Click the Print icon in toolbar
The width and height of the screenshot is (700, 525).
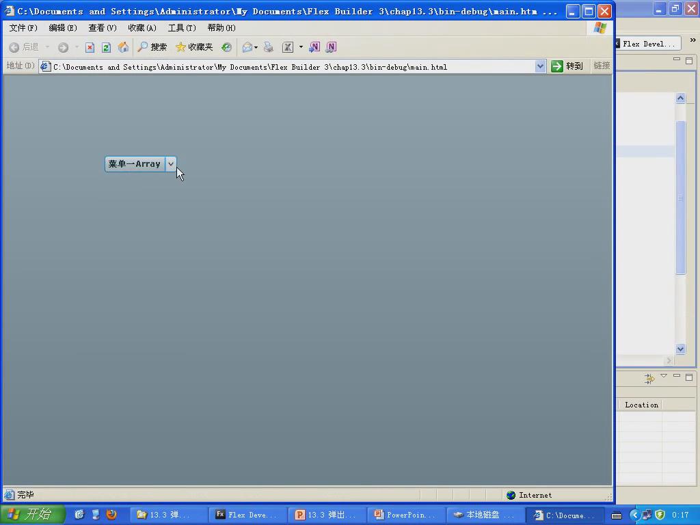click(x=268, y=47)
